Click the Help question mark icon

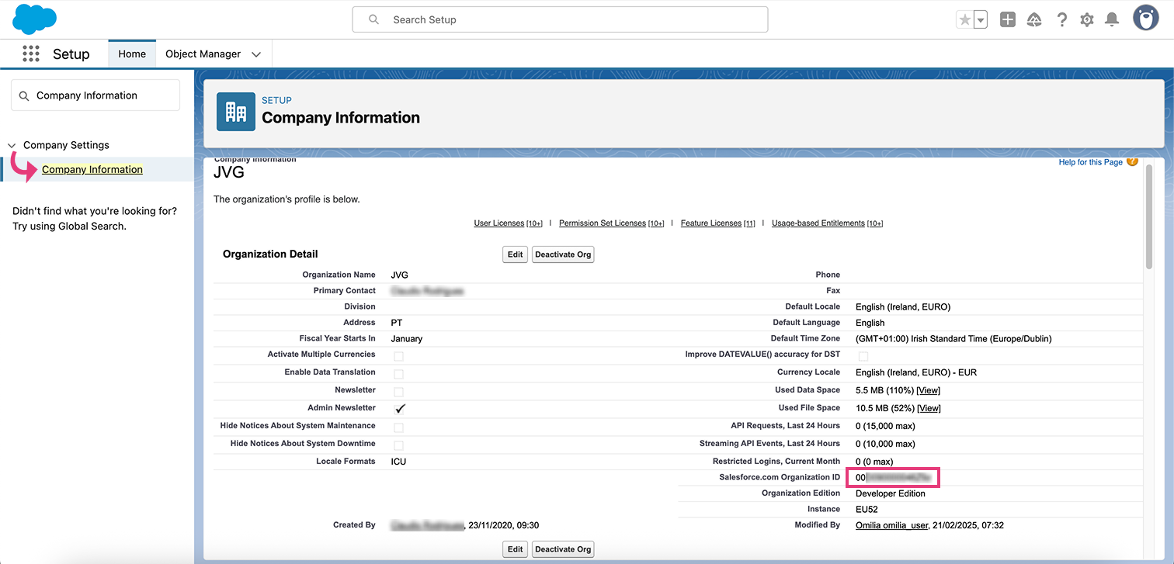pos(1061,20)
